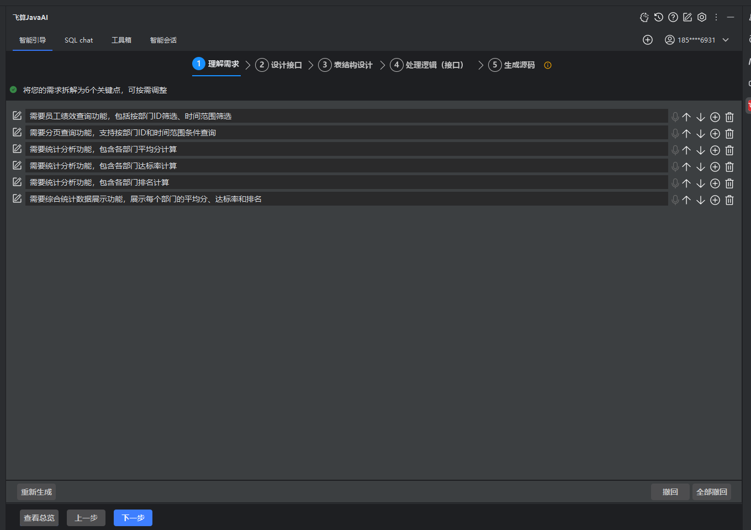The width and height of the screenshot is (751, 530).
Task: Click the 部门排名计算 text field
Action: [x=347, y=182]
